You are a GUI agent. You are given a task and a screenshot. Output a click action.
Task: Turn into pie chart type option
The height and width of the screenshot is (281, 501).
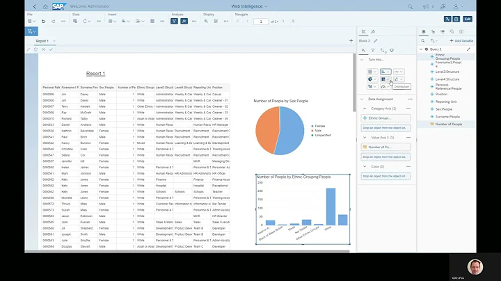pyautogui.click(x=372, y=79)
